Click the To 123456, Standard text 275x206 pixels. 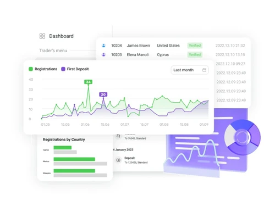click(x=136, y=163)
